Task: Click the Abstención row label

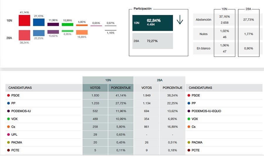Action: [x=203, y=20]
